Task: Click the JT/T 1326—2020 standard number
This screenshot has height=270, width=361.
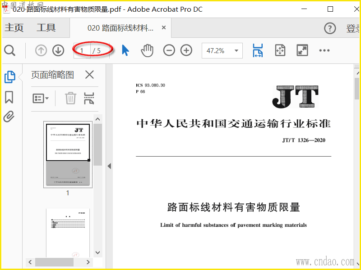Action: click(x=304, y=140)
